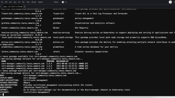175x98 pixels.
Task: Click the round Run play icon
Action: tap(63, 2)
